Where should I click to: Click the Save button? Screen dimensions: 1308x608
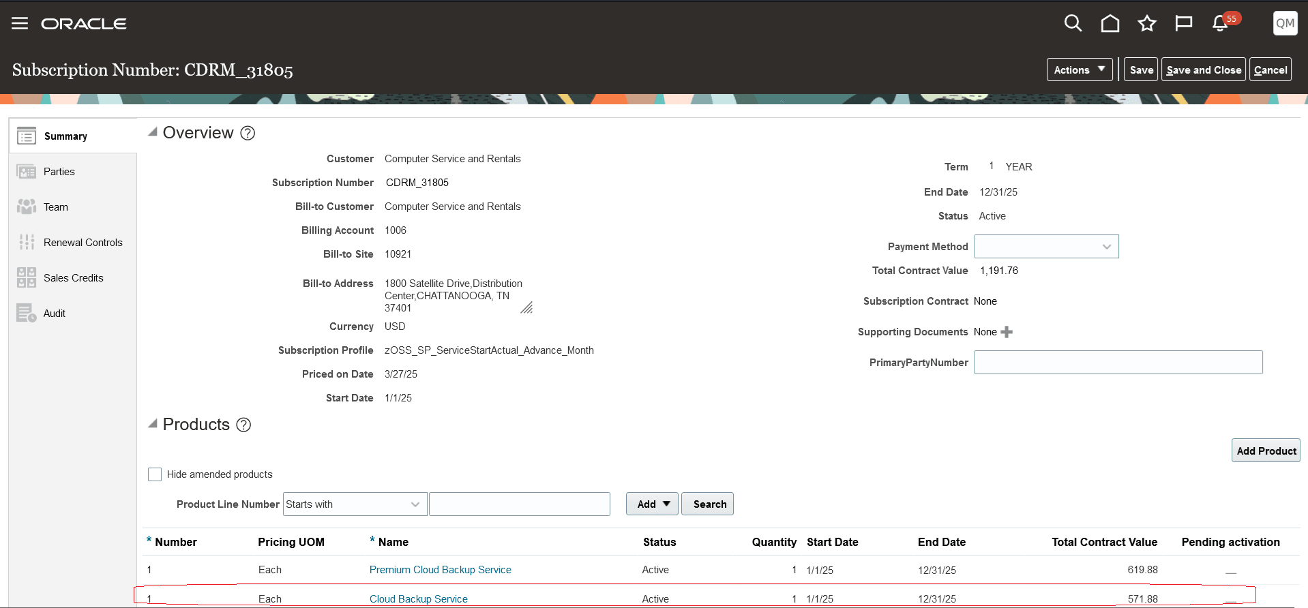point(1141,70)
